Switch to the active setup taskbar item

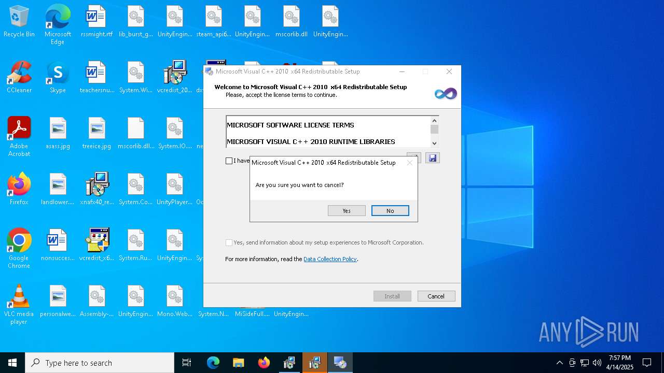(x=340, y=363)
